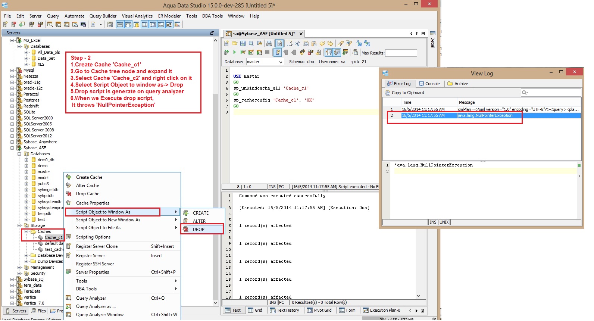Toggle the multi-grid results icon beside grid view
This screenshot has height=321, width=594.
click(337, 52)
